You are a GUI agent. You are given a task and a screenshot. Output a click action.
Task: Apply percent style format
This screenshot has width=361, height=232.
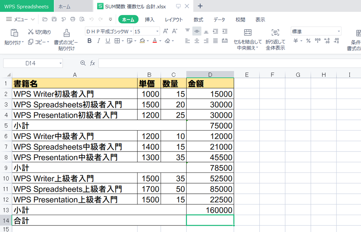[309, 41]
